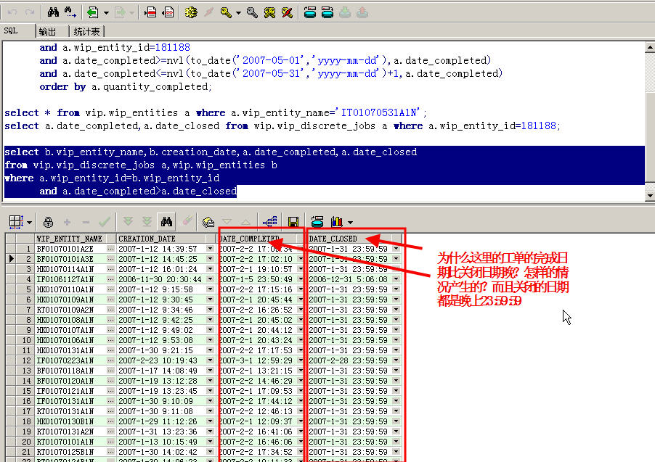
Task: Click the WIP_ENTITY_NAME column header
Action: click(69, 239)
